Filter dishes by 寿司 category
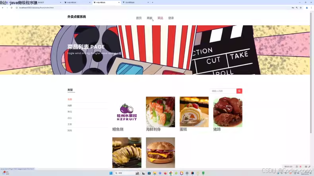The image size is (314, 176). tap(70, 112)
